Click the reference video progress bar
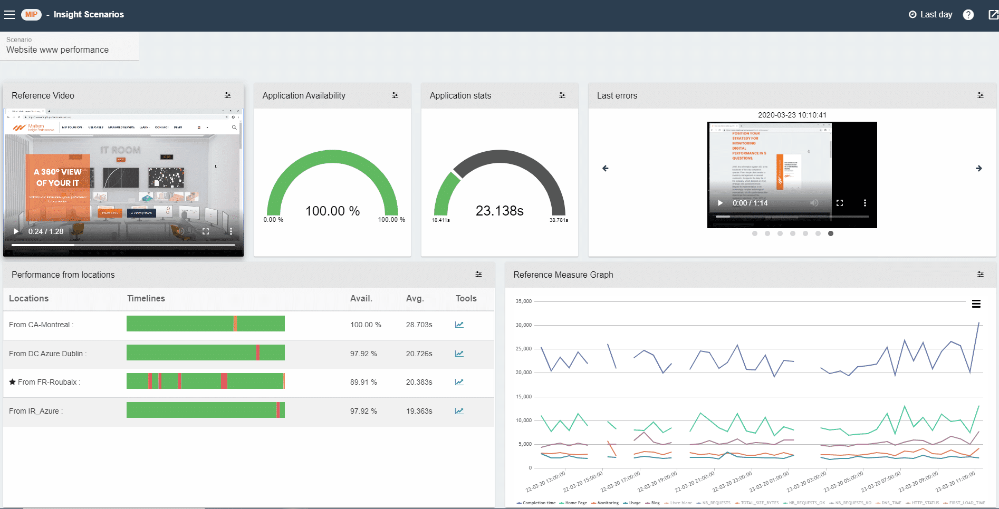Screen dimensions: 999x509 (x=123, y=245)
